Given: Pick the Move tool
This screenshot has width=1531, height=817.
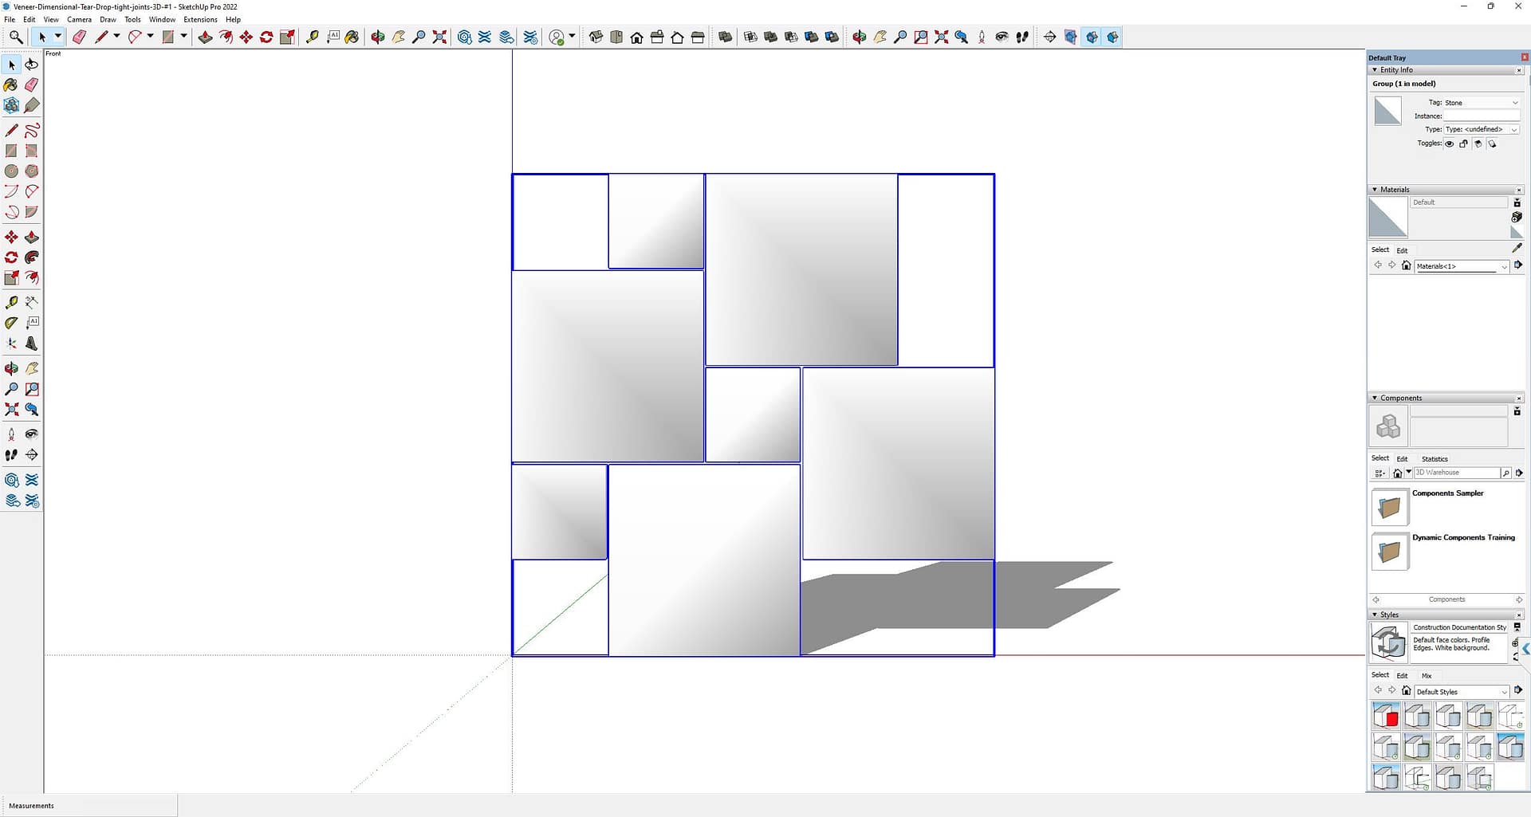Looking at the screenshot, I should pos(11,237).
